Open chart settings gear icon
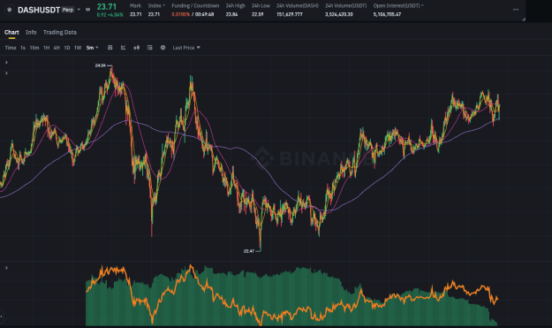Viewport: 552px width, 328px height. (x=163, y=47)
